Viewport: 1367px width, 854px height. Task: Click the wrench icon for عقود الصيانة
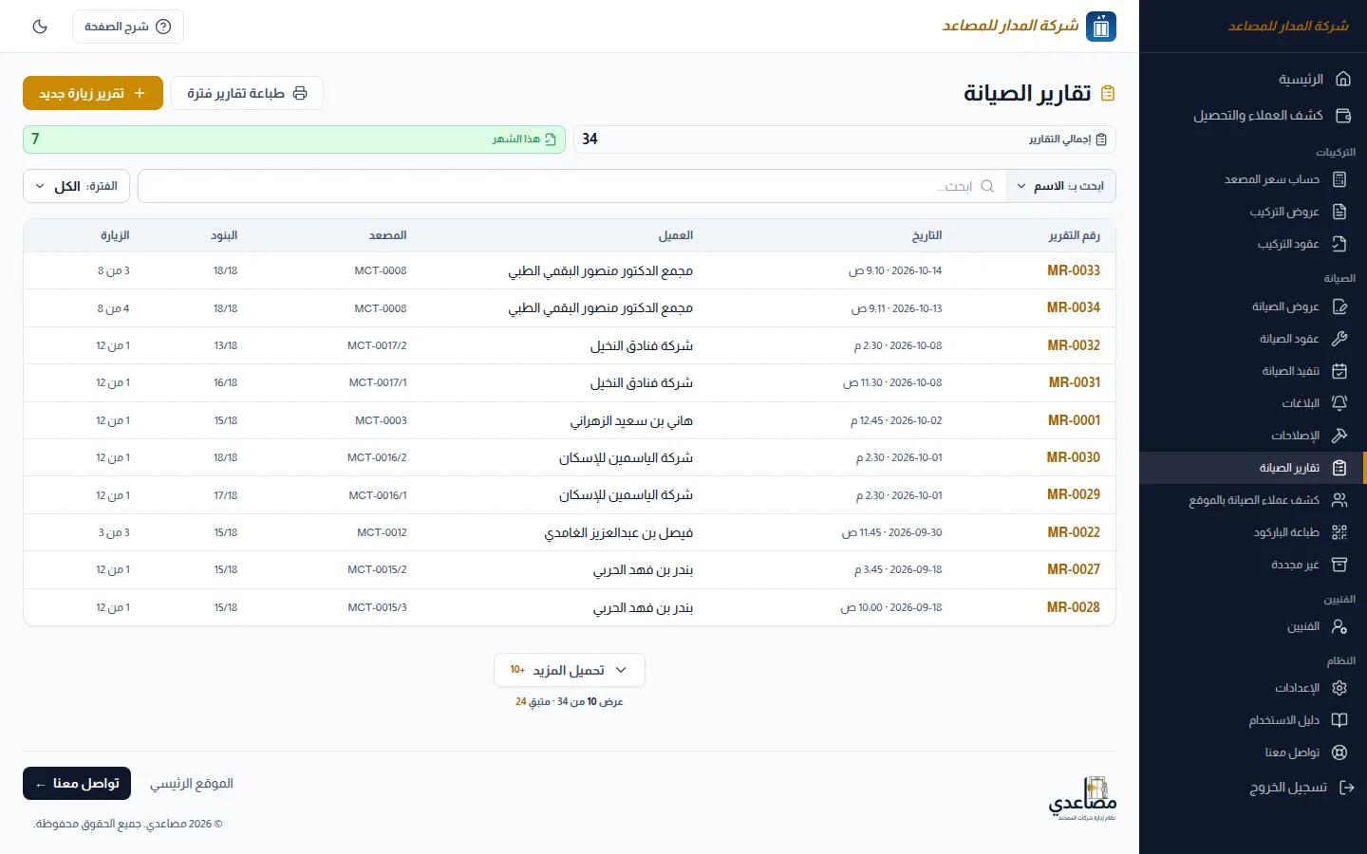pos(1339,339)
